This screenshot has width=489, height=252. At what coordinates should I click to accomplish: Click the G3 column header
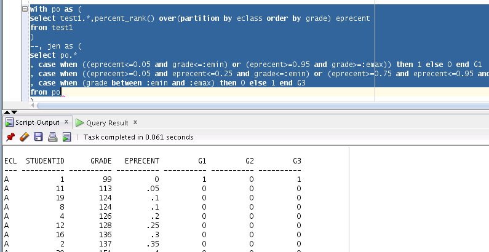click(297, 161)
